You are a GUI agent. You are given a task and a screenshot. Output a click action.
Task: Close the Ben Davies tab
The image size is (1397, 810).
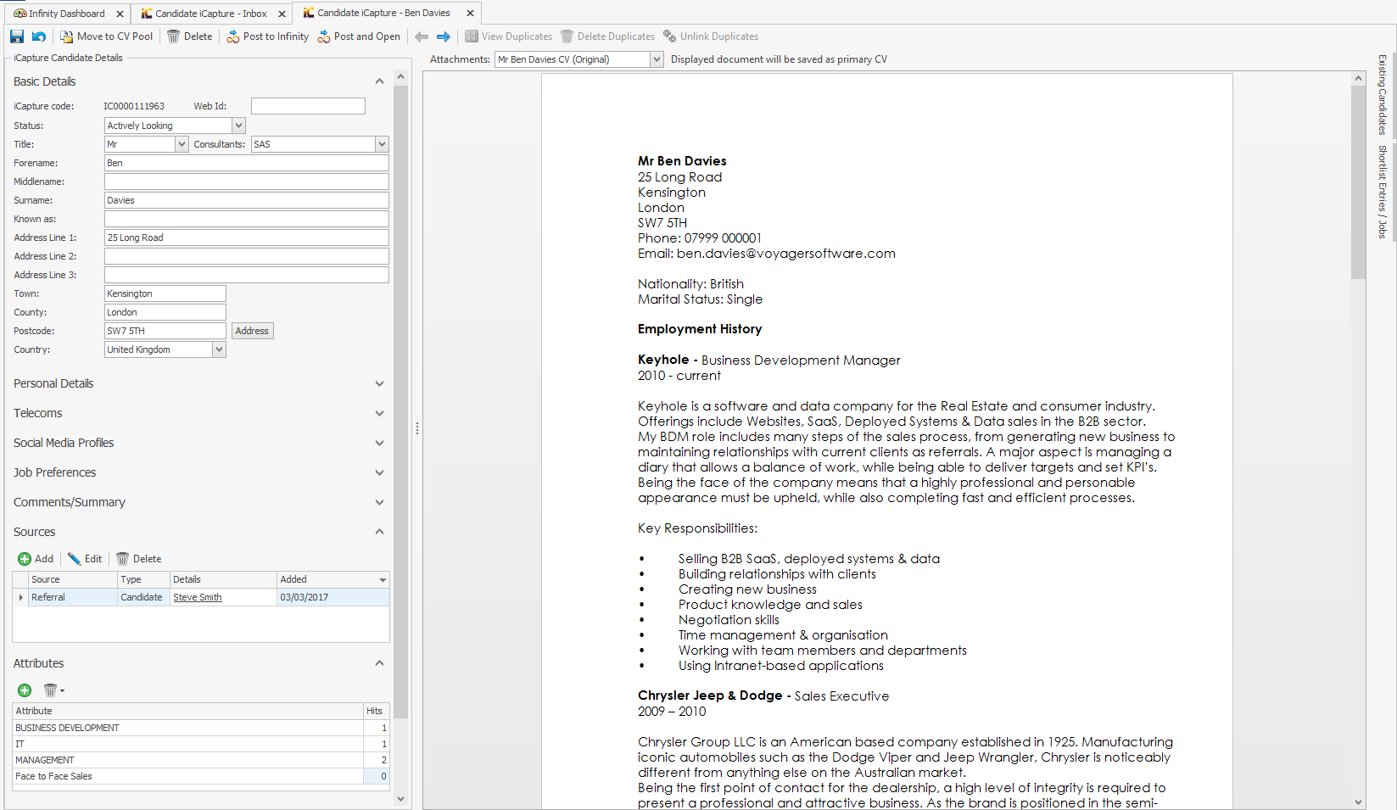[x=471, y=14]
